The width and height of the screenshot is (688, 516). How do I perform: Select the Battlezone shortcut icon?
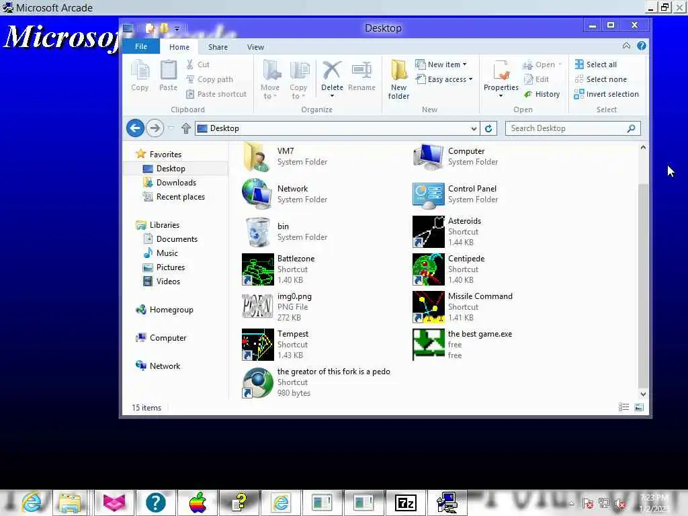click(x=257, y=269)
